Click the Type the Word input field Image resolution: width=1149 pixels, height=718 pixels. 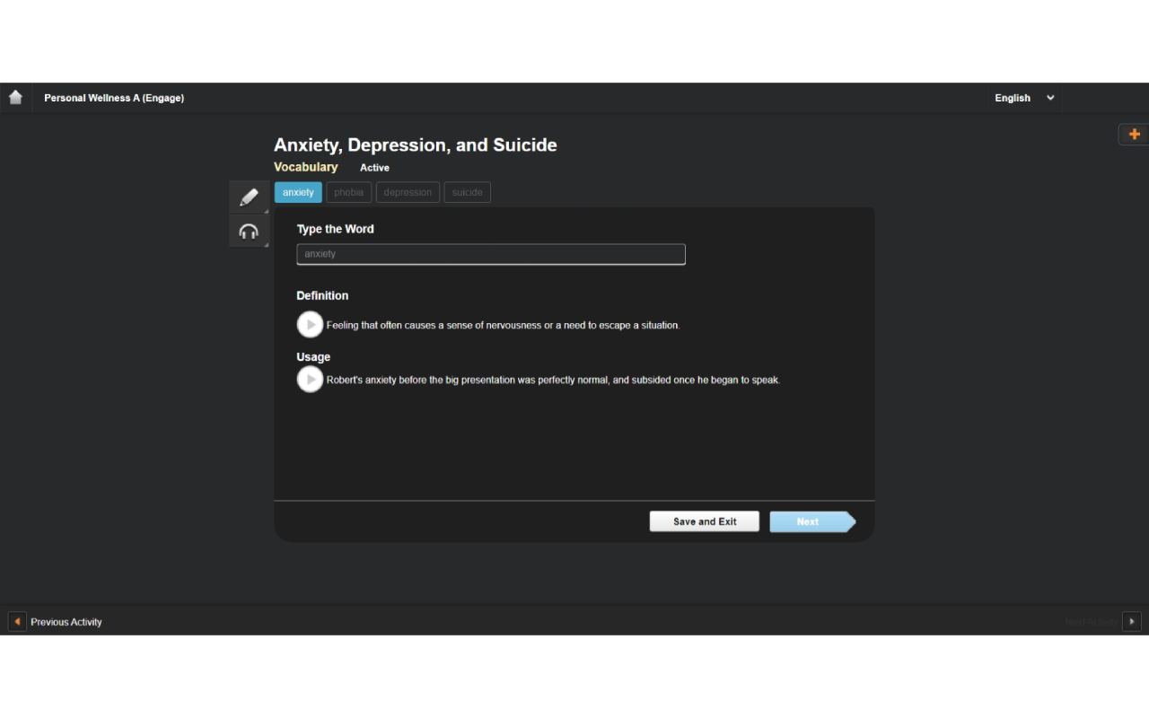(x=491, y=254)
